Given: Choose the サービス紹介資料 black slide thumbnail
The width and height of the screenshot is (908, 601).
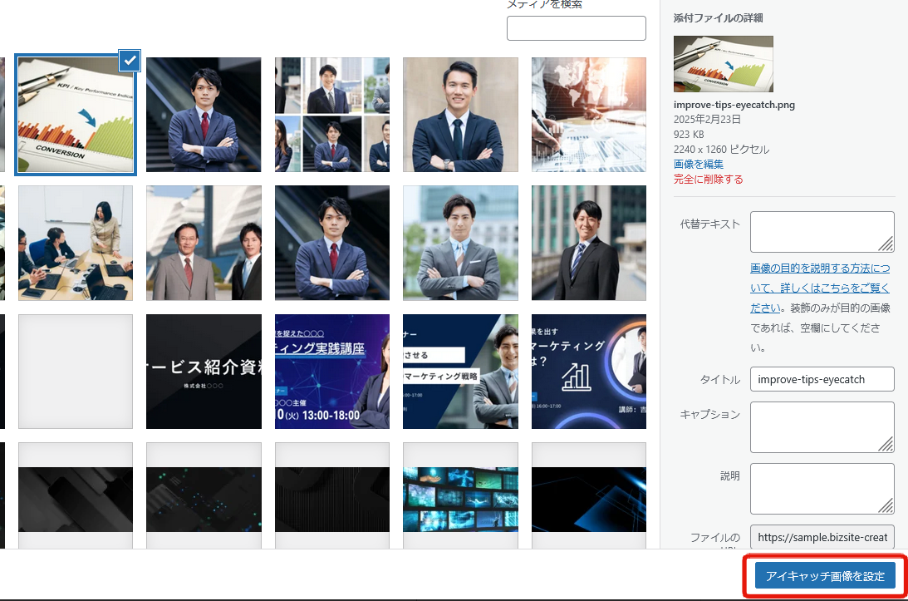Looking at the screenshot, I should pos(204,372).
